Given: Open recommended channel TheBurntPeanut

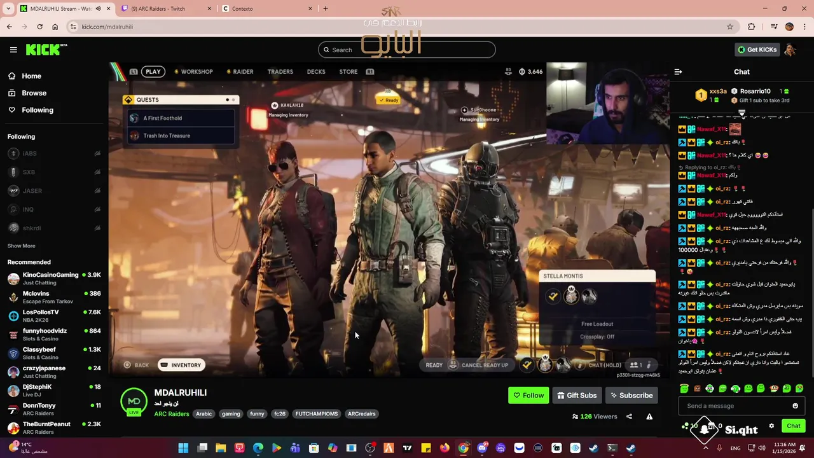Looking at the screenshot, I should click(x=54, y=427).
